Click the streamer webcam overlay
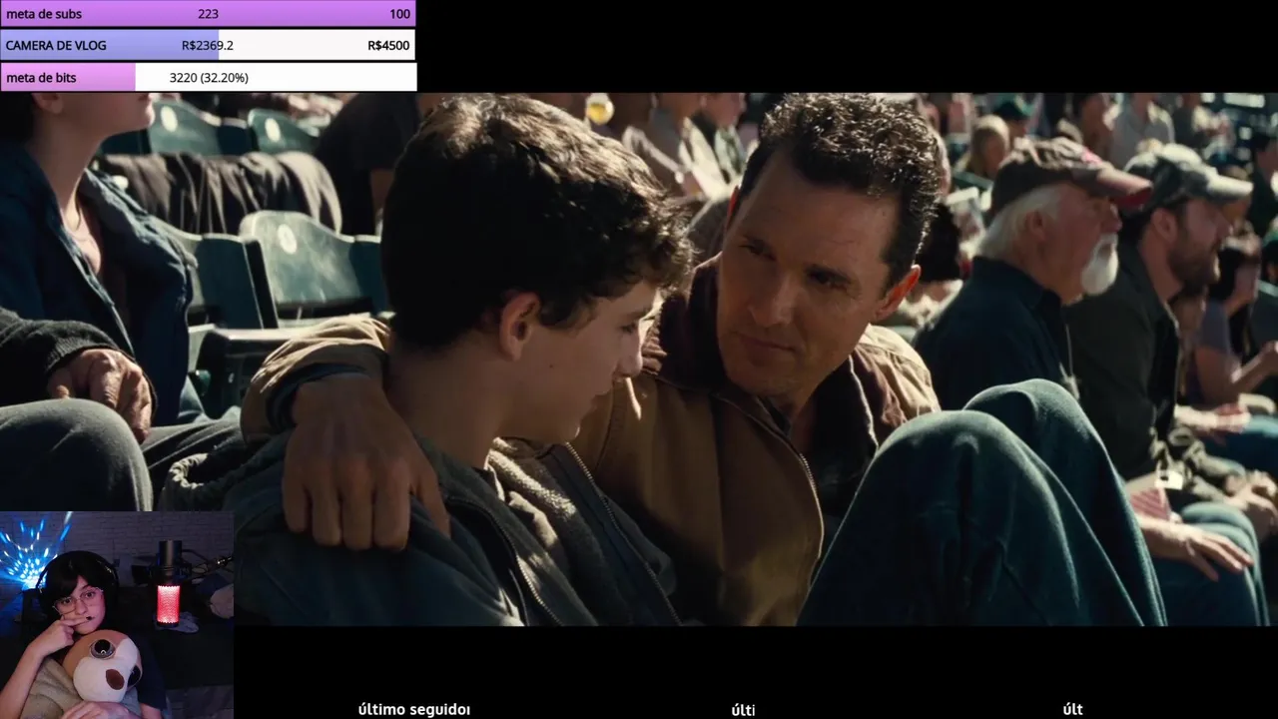 click(x=117, y=615)
